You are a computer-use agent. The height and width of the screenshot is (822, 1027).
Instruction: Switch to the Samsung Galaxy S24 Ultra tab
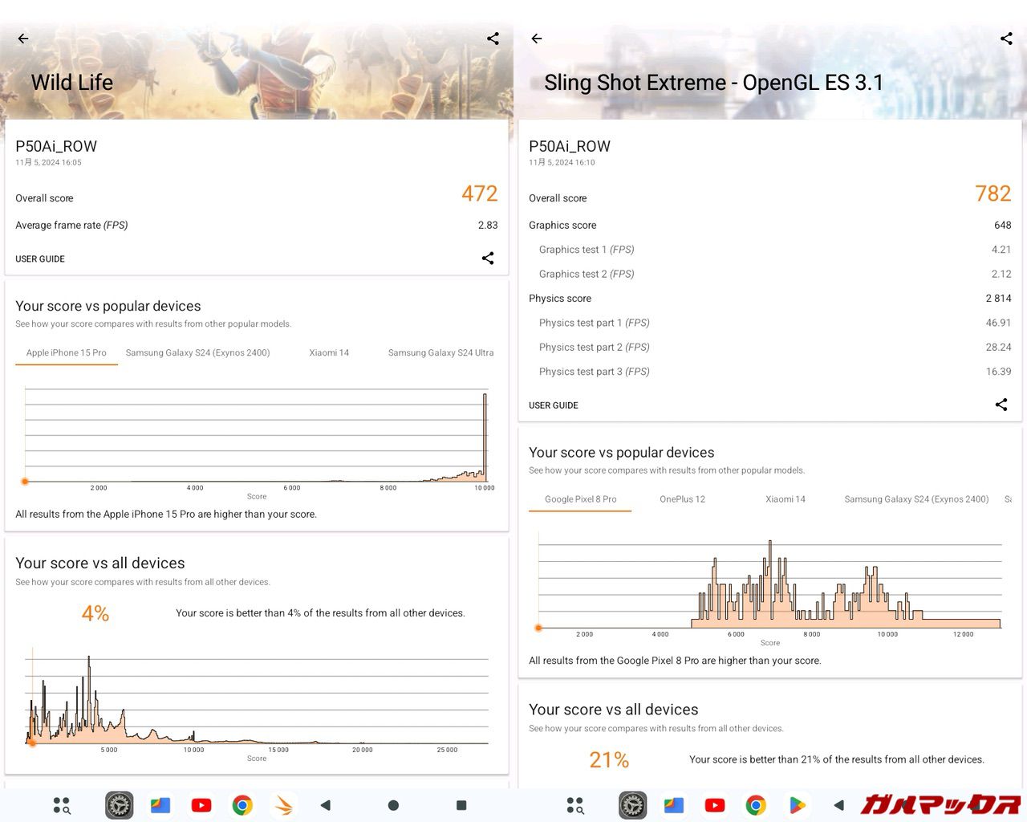[x=440, y=353]
